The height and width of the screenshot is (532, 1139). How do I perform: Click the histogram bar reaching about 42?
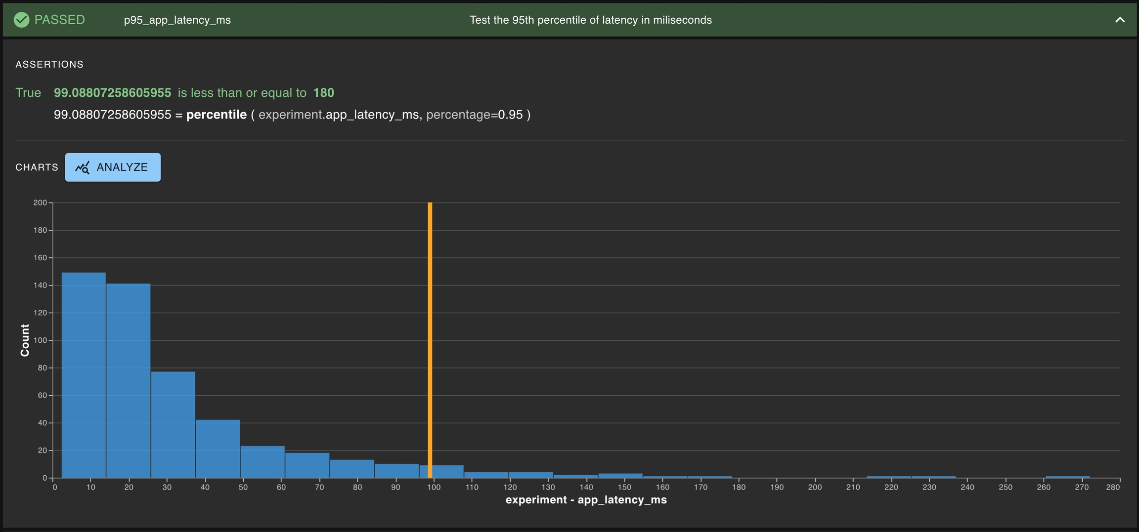click(218, 449)
